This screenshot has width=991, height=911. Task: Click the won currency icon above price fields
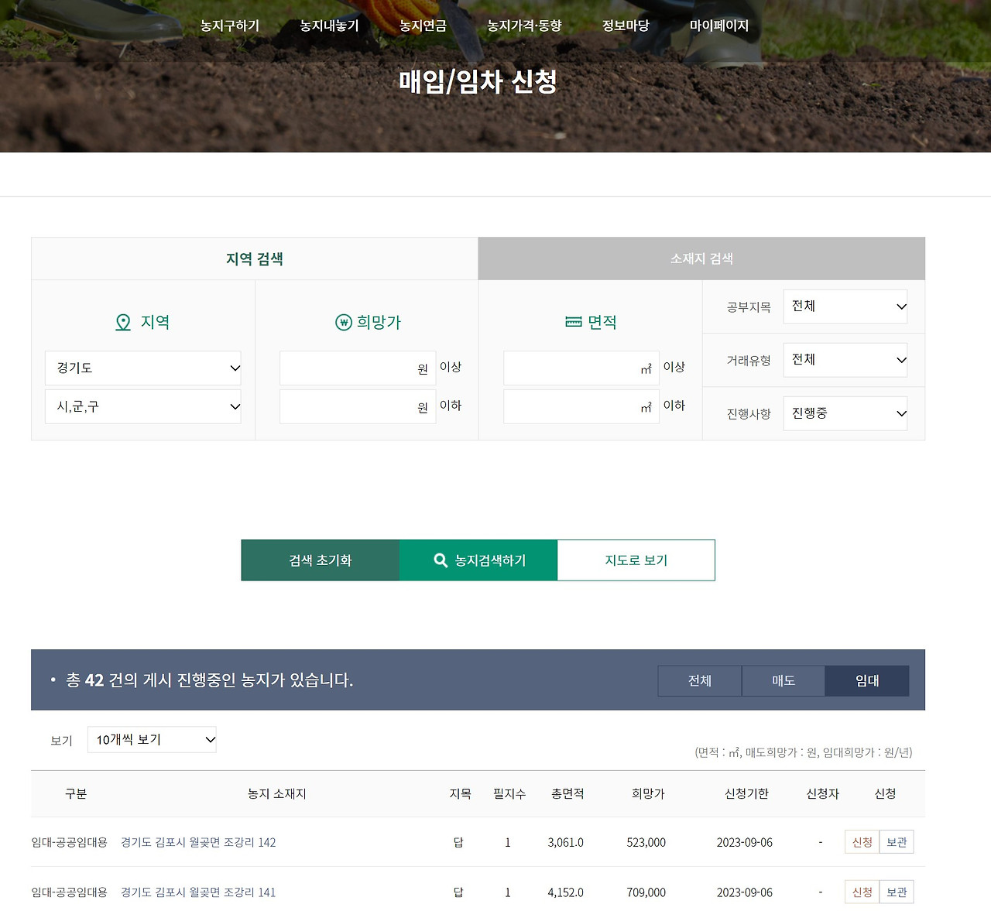pos(344,322)
